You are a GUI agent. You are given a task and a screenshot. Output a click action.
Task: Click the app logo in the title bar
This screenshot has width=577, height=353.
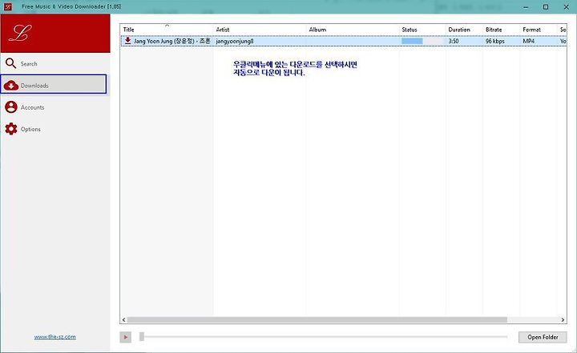pos(7,6)
